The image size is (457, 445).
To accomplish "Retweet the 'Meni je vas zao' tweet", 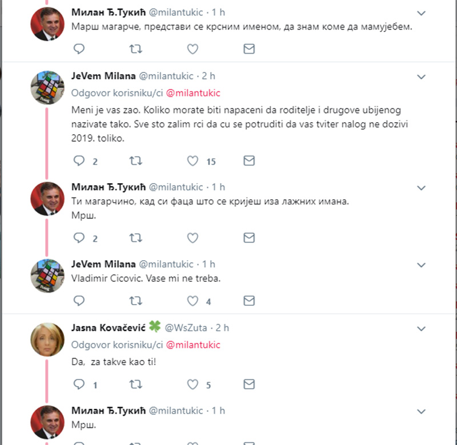I will point(135,161).
